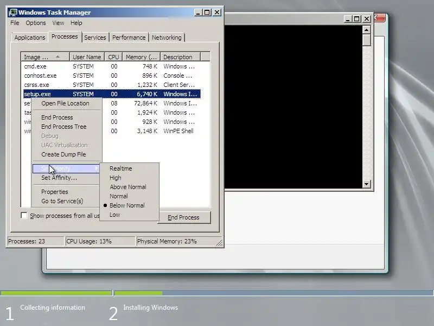
Task: Open the File menu
Action: pos(15,23)
